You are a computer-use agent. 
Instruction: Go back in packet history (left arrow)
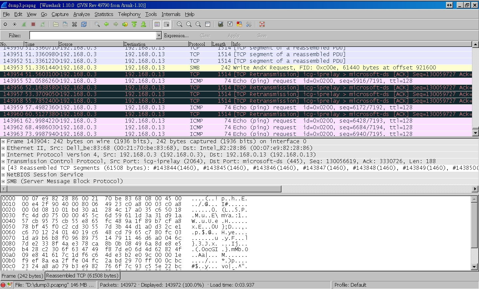click(x=106, y=24)
